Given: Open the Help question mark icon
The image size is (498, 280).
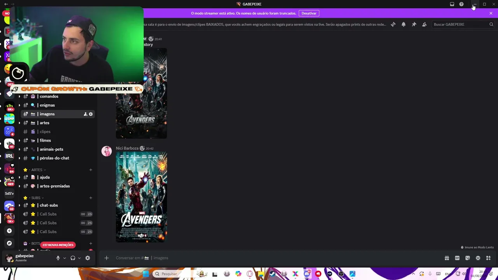Looking at the screenshot, I should pyautogui.click(x=461, y=4).
